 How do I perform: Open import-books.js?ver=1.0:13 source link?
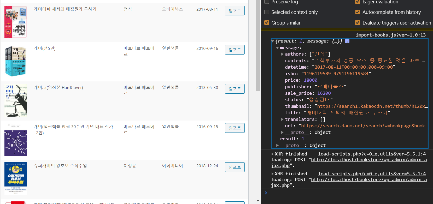coord(391,35)
